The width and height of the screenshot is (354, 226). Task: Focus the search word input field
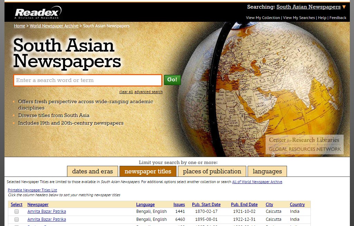click(87, 80)
